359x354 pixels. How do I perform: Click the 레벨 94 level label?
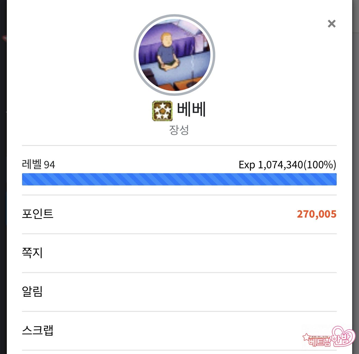pyautogui.click(x=38, y=164)
